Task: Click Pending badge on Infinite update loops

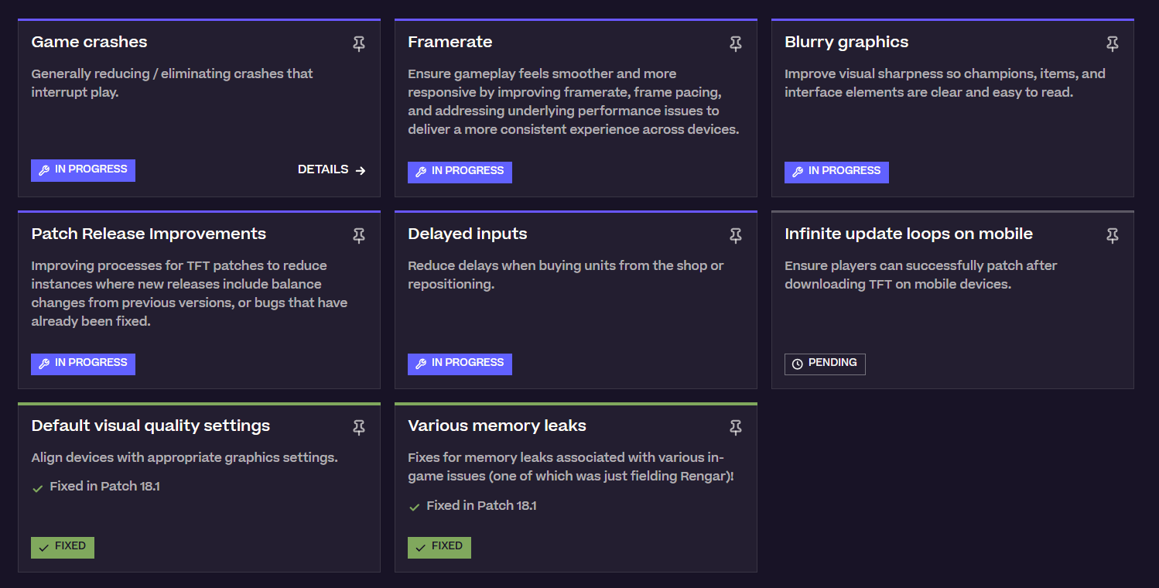Action: coord(825,364)
